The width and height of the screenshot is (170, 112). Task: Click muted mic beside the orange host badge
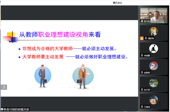pyautogui.click(x=146, y=38)
